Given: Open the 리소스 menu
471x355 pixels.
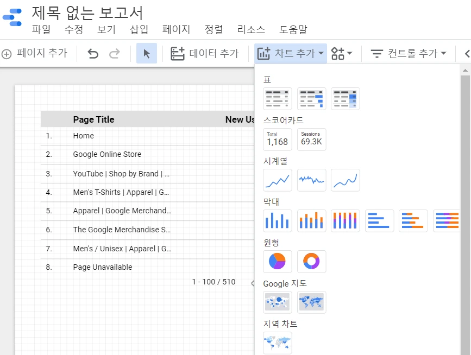Looking at the screenshot, I should [251, 29].
